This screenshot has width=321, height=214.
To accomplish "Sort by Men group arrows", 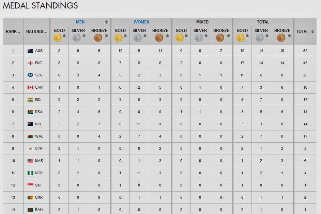I will click(x=106, y=22).
